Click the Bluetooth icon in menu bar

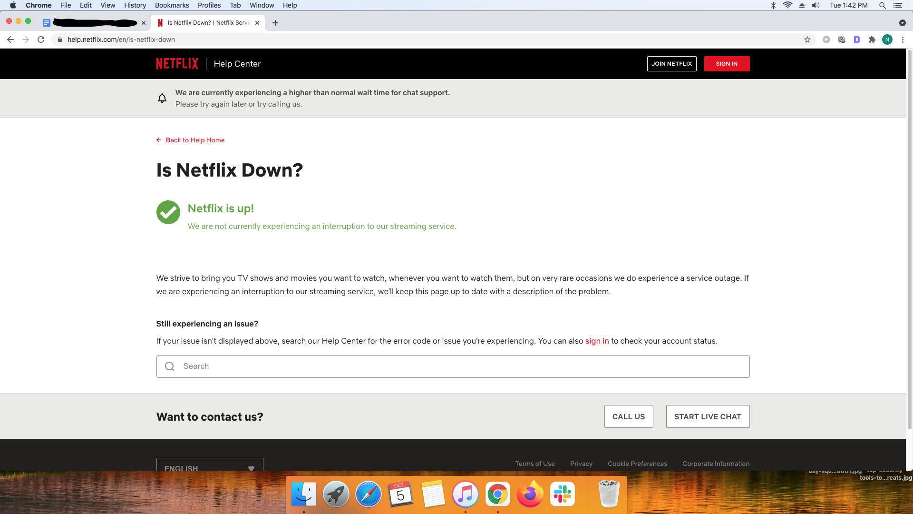(x=774, y=5)
